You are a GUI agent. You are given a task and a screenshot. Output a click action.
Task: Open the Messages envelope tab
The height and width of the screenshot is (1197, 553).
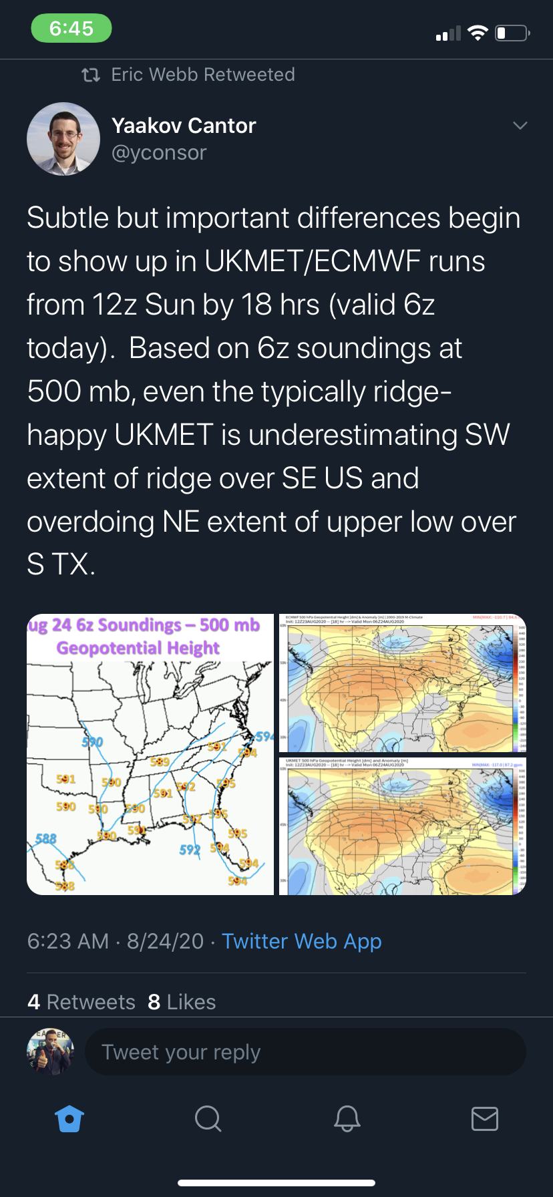pyautogui.click(x=484, y=1118)
